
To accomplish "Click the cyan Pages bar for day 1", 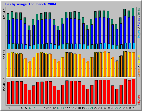I will pos(9,46).
